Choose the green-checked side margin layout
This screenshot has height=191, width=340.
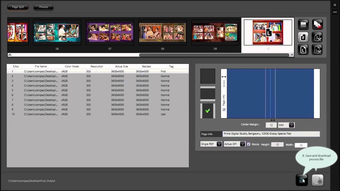point(208,111)
